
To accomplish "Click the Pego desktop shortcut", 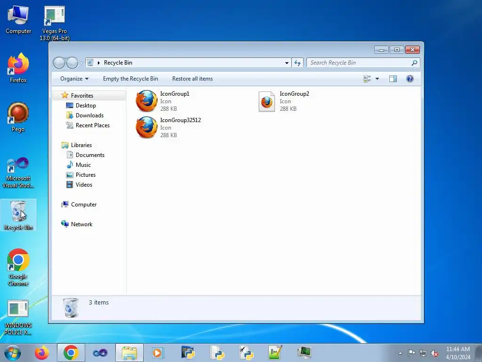I will click(x=18, y=117).
